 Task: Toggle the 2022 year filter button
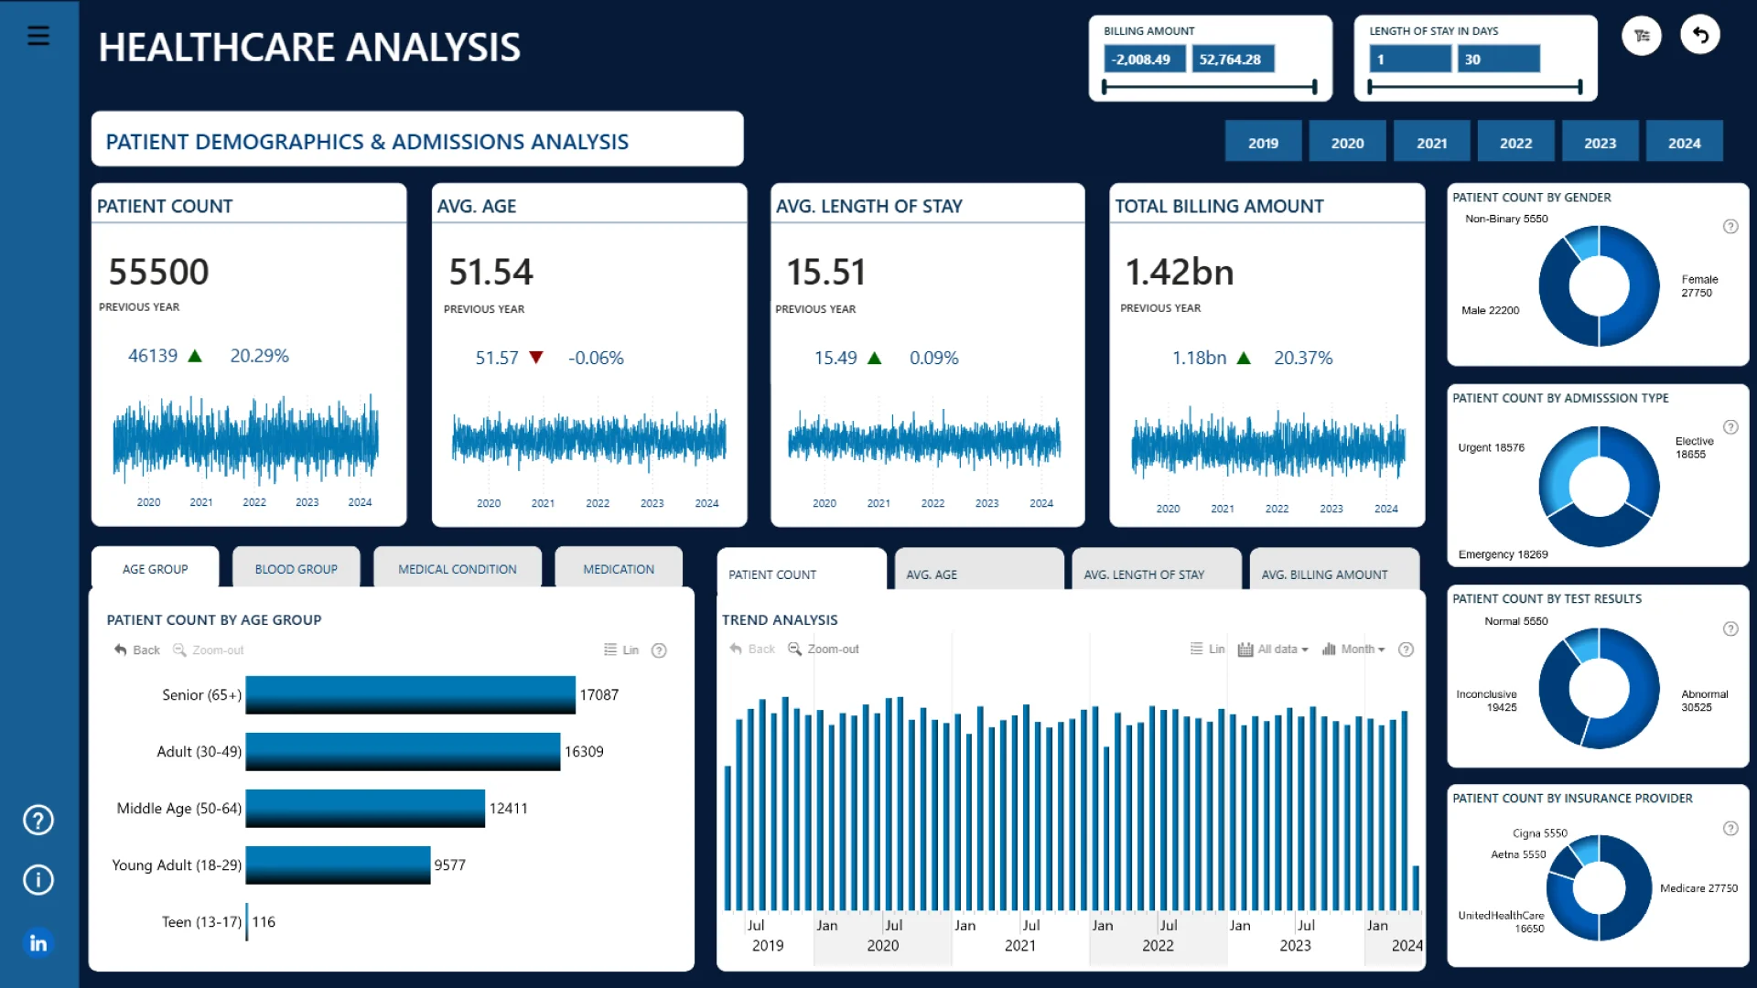(x=1515, y=143)
